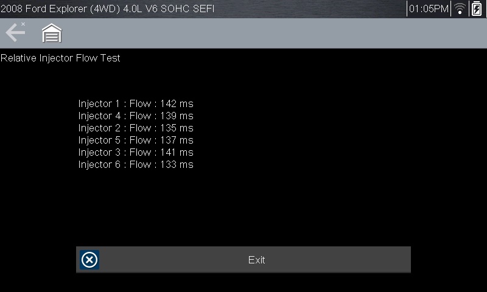Click the Relative Injector Flow Test heading
The height and width of the screenshot is (292, 487).
[x=60, y=58]
